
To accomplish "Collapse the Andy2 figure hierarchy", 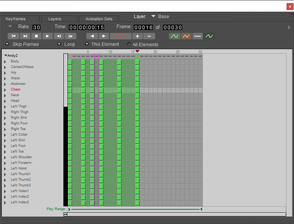I will 6,56.
